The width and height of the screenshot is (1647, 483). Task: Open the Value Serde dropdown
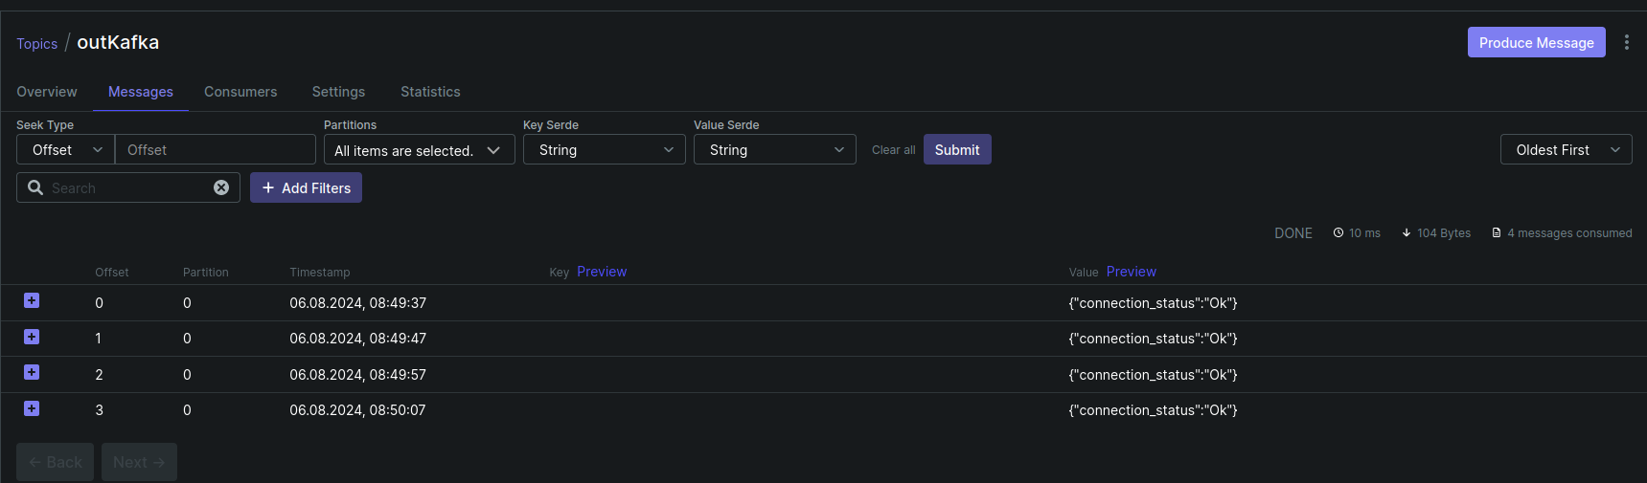point(774,150)
